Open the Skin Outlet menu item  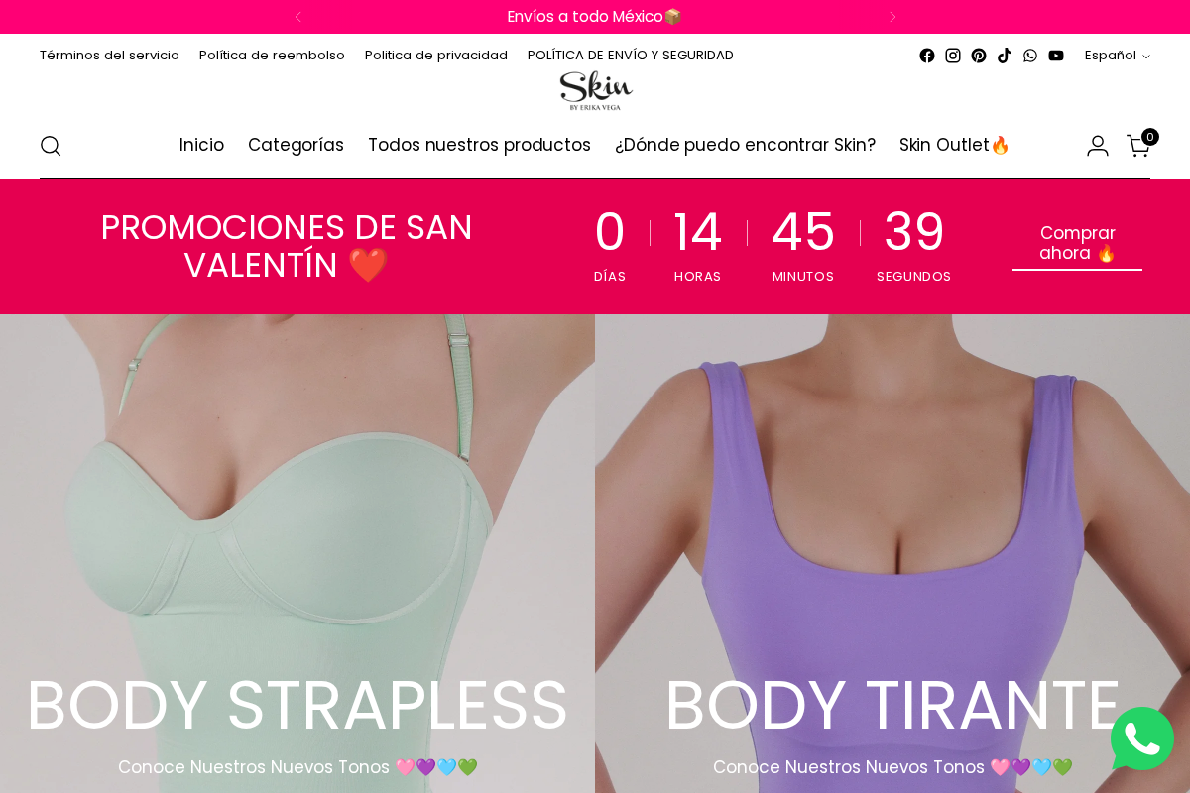pos(954,145)
